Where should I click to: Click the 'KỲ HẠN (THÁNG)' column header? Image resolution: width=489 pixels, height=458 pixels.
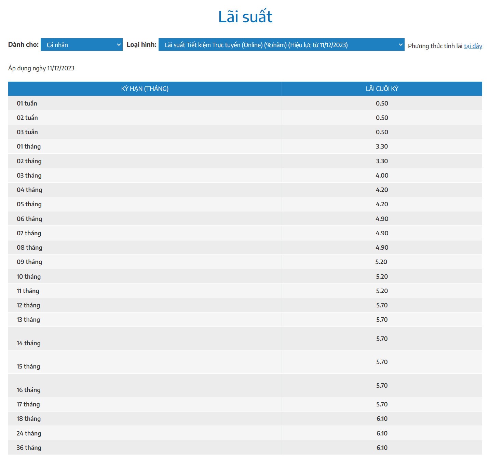pyautogui.click(x=145, y=89)
